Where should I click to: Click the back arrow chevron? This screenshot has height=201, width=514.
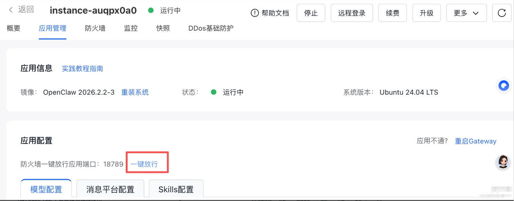(11, 10)
